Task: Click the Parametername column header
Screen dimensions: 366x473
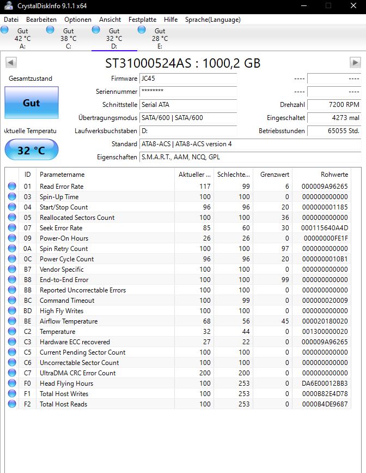Action: 105,175
